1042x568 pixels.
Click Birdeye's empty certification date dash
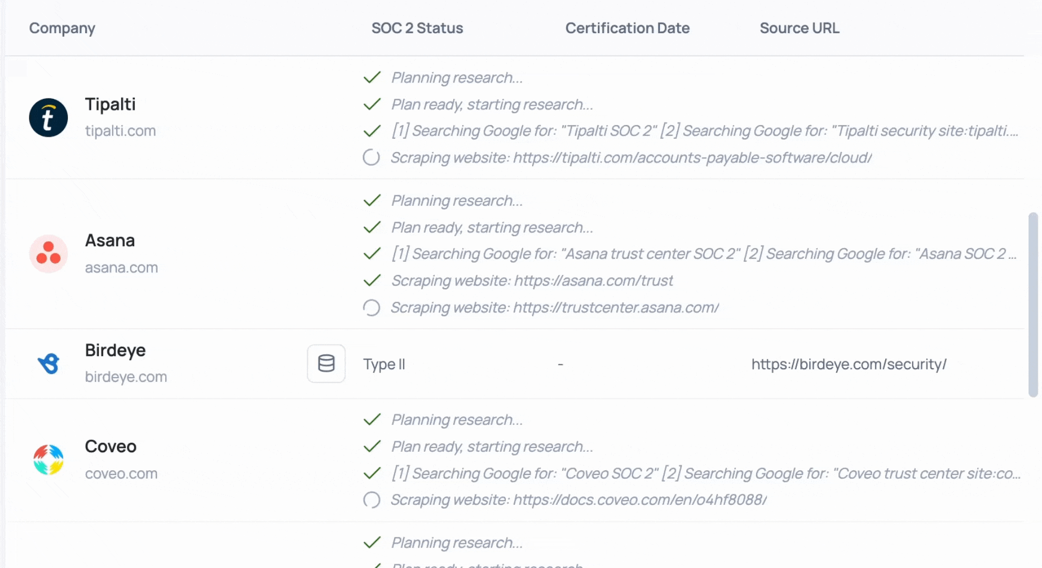560,364
